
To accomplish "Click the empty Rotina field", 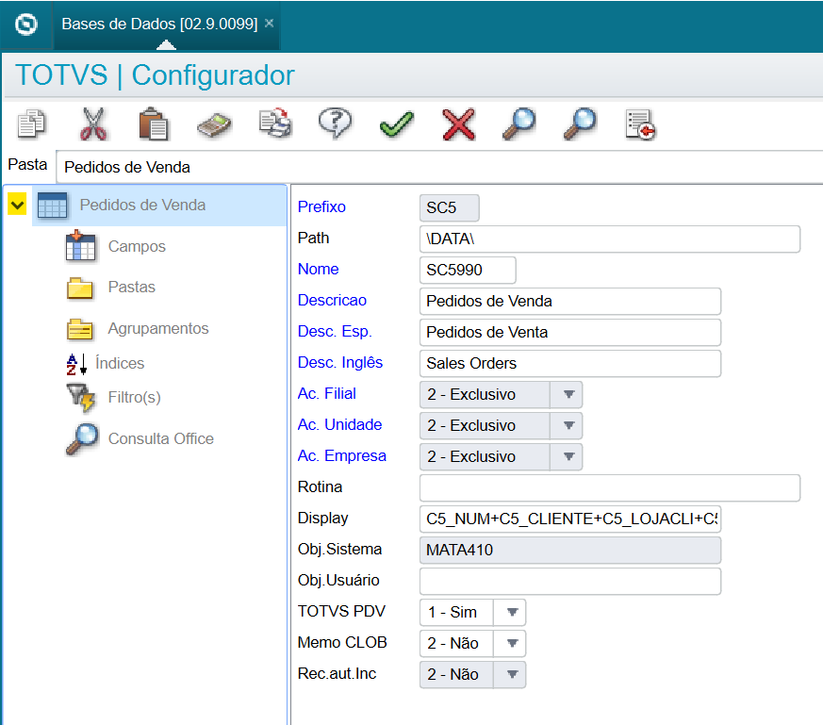I will [610, 487].
